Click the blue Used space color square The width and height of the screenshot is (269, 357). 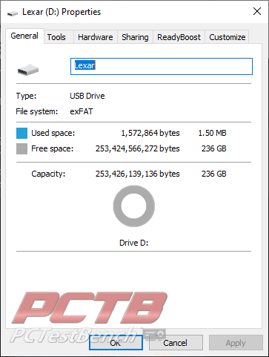coord(21,133)
